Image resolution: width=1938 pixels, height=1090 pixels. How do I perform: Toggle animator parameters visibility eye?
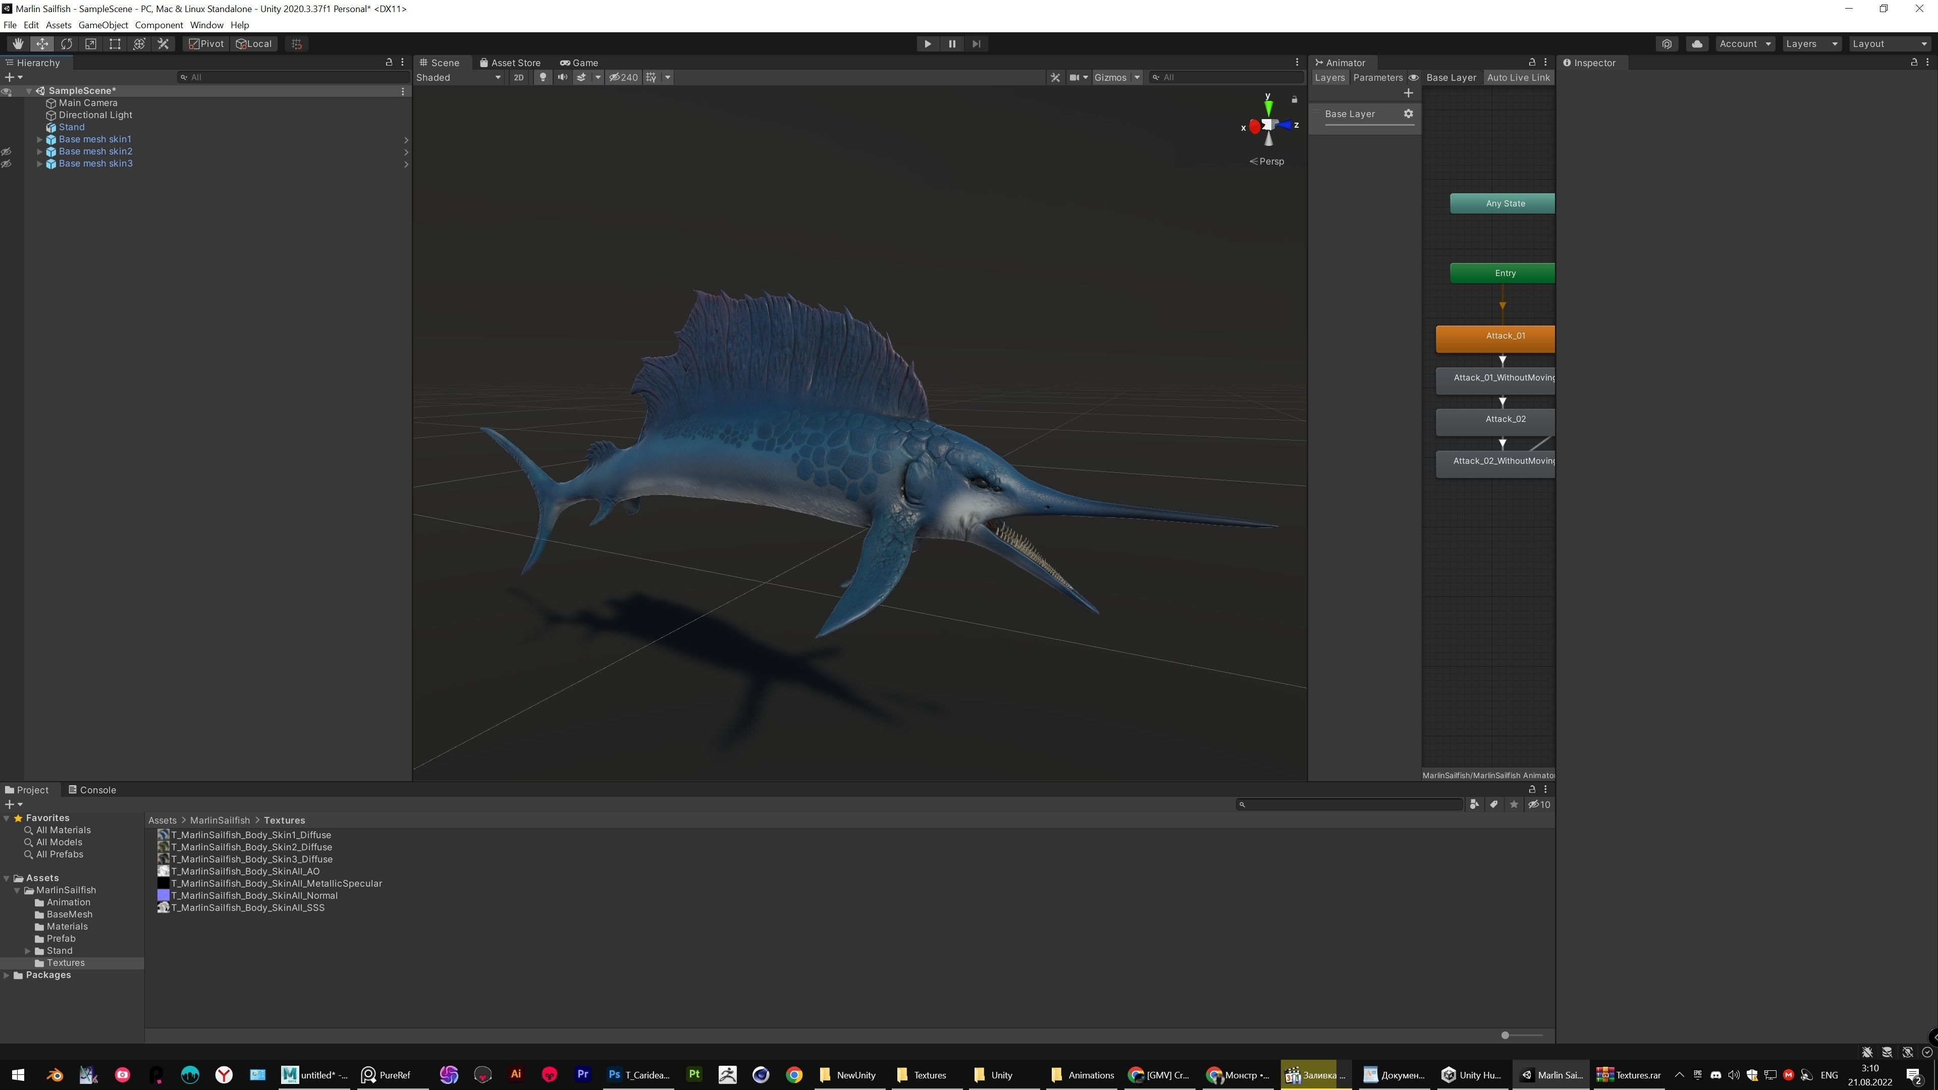click(x=1413, y=78)
